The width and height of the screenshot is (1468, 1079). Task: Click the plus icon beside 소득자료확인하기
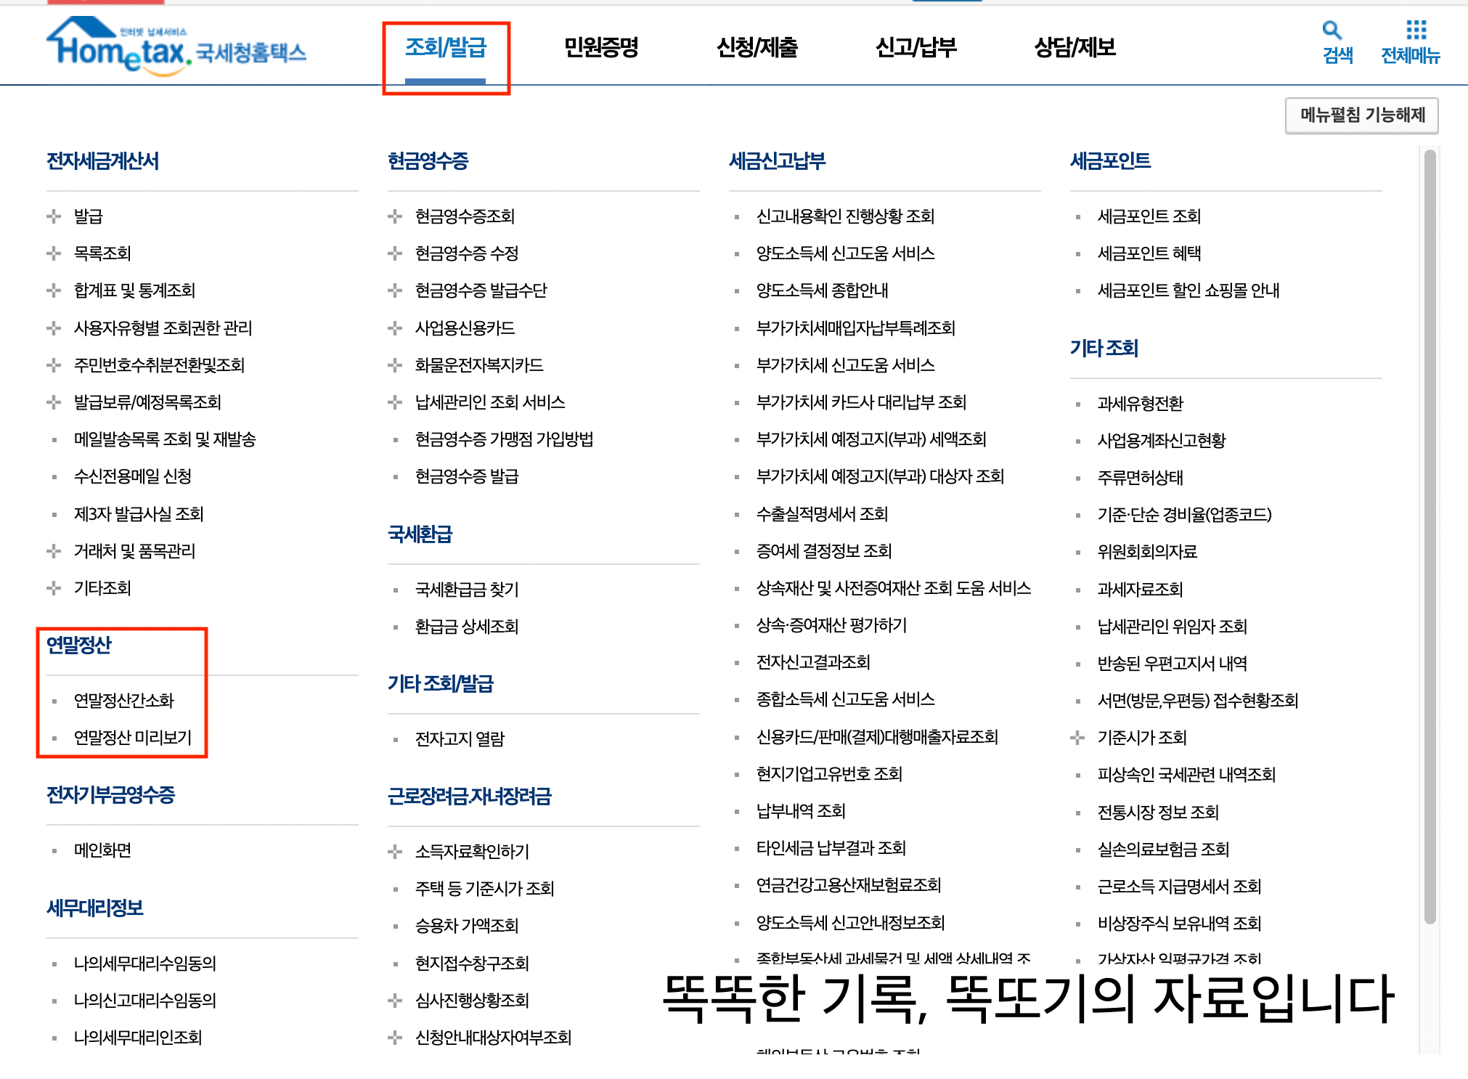[x=394, y=851]
